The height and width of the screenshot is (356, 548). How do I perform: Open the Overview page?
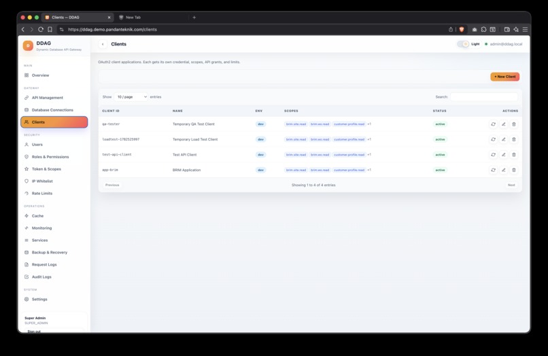pyautogui.click(x=54, y=75)
